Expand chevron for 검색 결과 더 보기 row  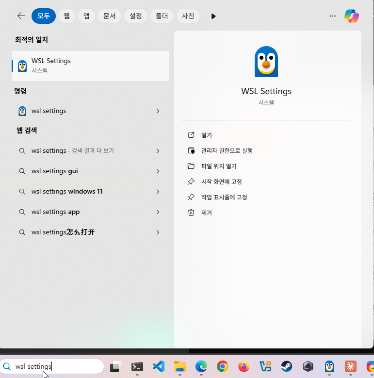(158, 151)
